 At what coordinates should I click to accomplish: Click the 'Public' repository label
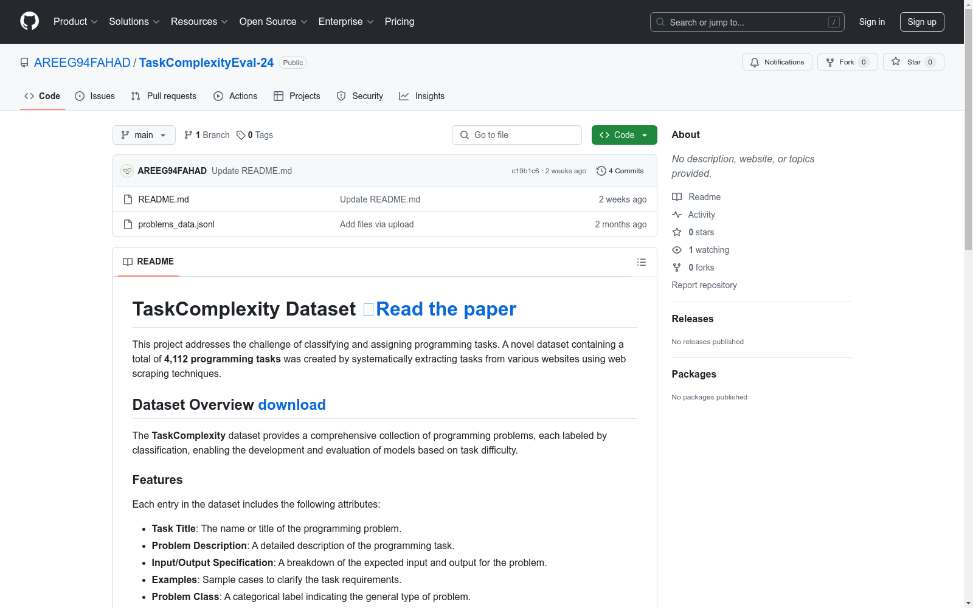(x=293, y=63)
